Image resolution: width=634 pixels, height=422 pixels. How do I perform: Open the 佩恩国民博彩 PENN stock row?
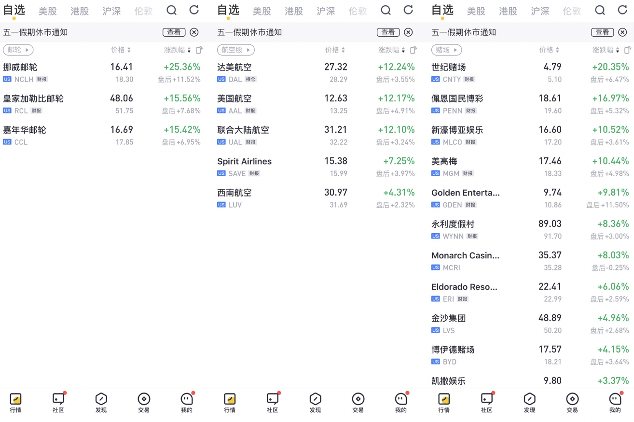[x=530, y=104]
